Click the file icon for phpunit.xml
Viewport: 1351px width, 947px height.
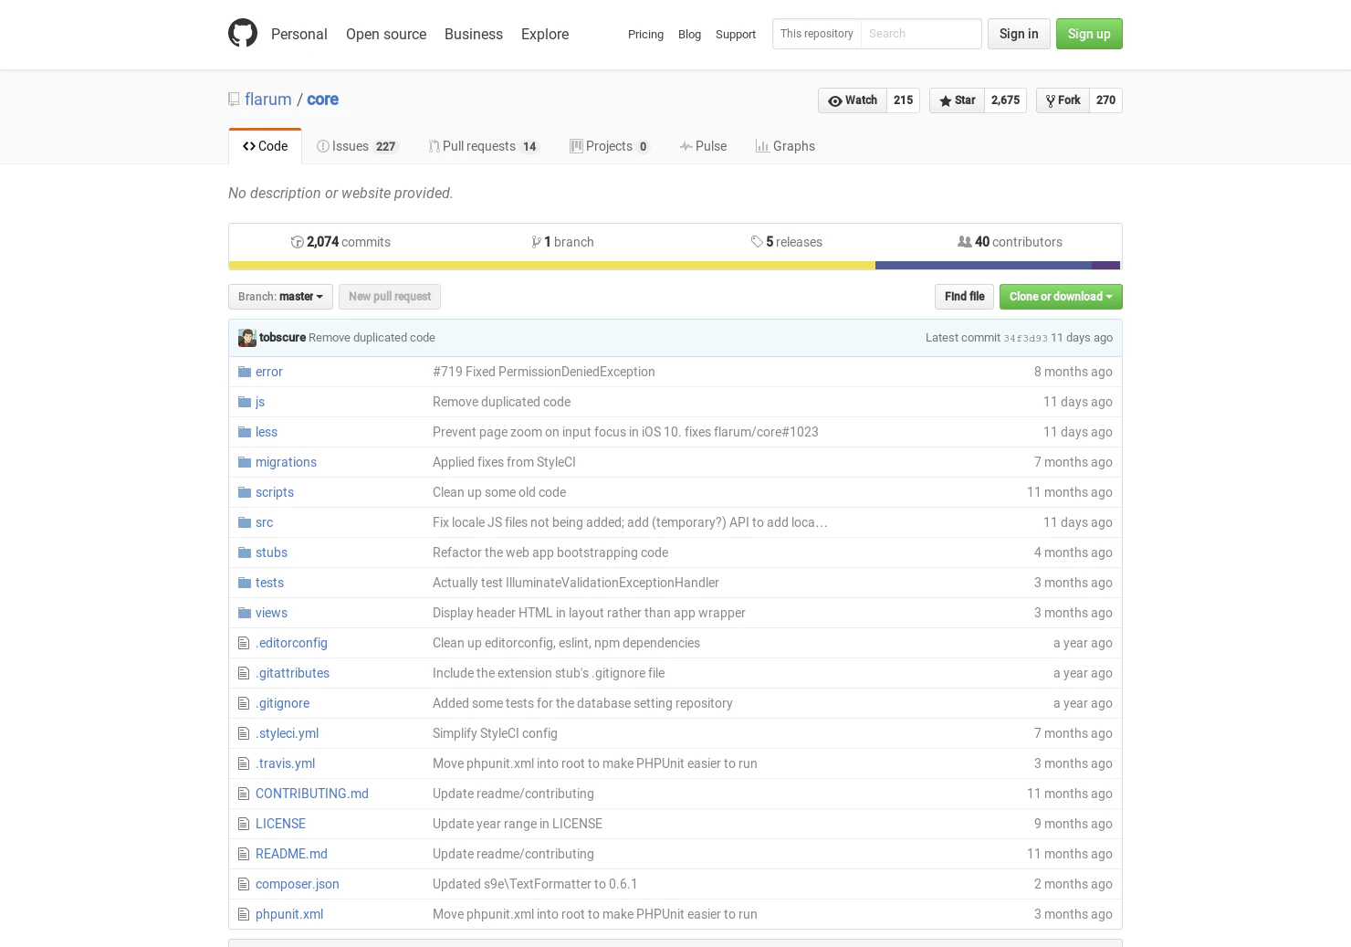[244, 914]
